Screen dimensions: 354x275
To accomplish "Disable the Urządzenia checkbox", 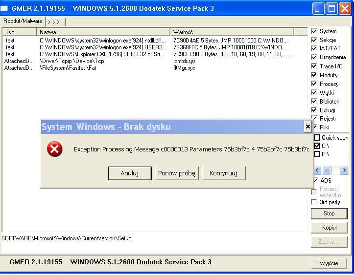I will [314, 57].
